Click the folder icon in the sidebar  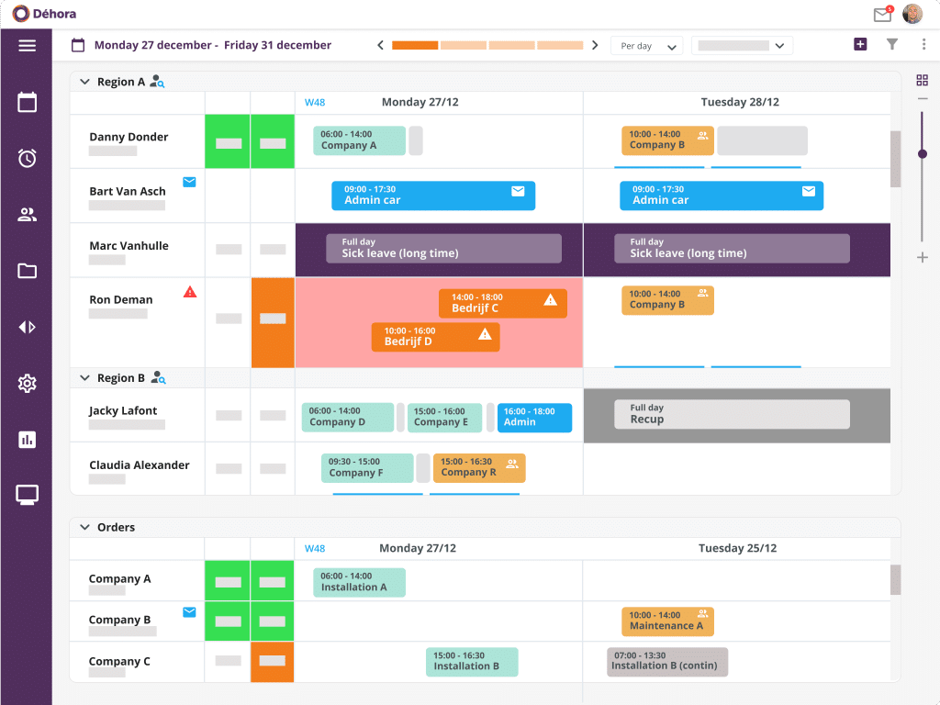(27, 271)
